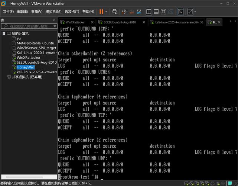Select Kali-Linux-2020.1-vmware in the library
238x186 pixels.
tap(37, 53)
